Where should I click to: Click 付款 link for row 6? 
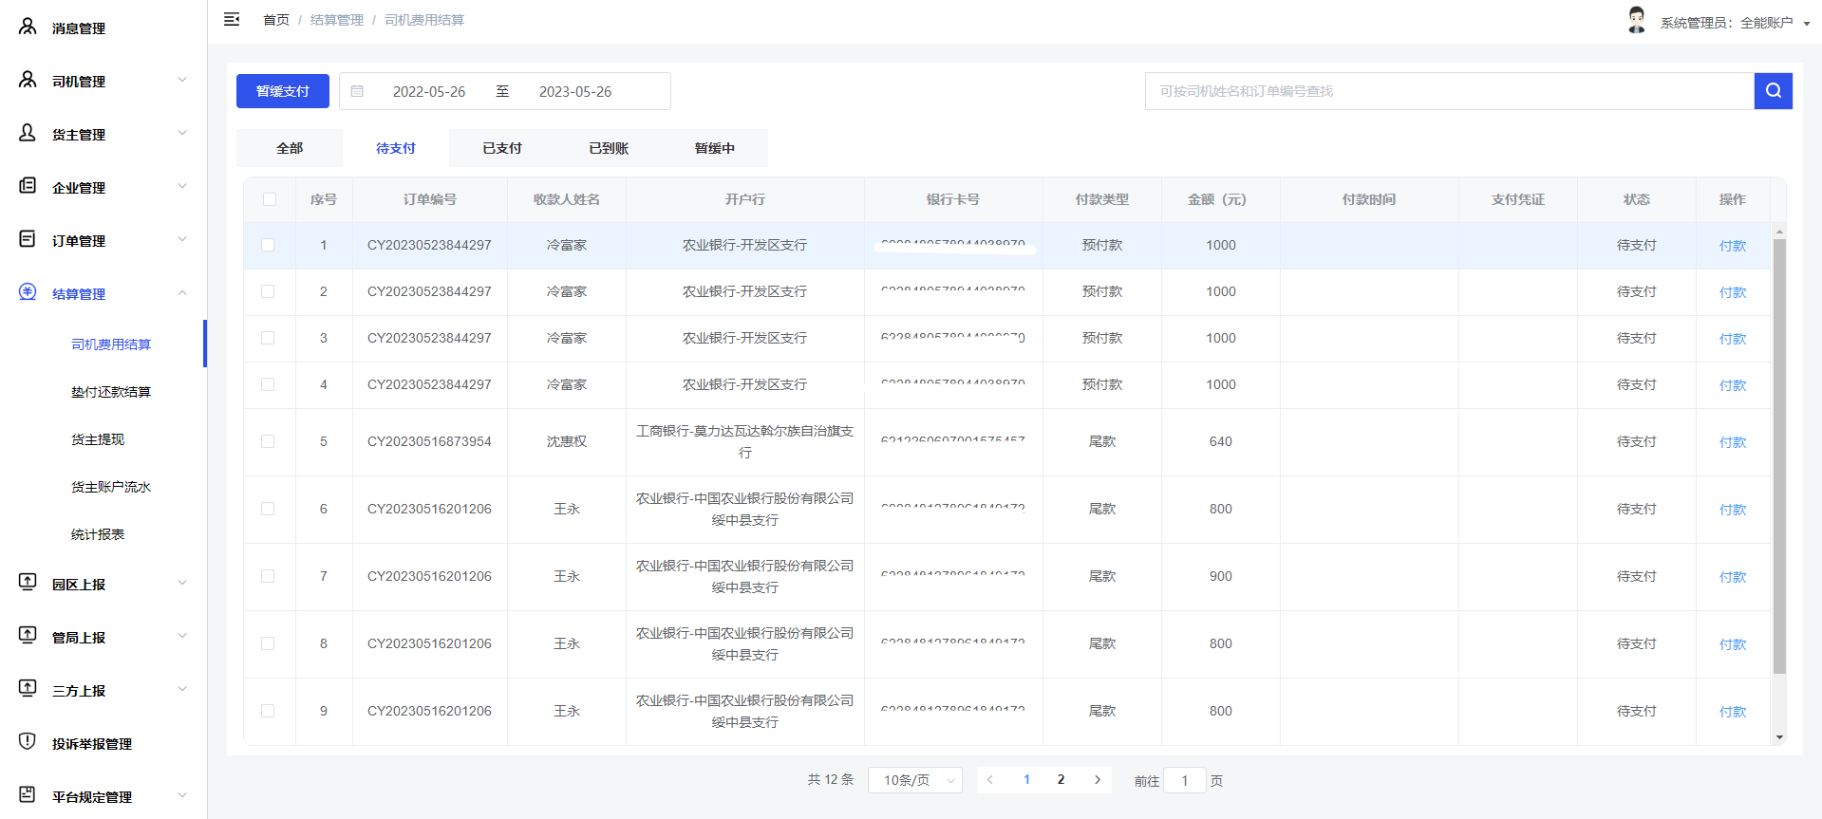point(1732,510)
